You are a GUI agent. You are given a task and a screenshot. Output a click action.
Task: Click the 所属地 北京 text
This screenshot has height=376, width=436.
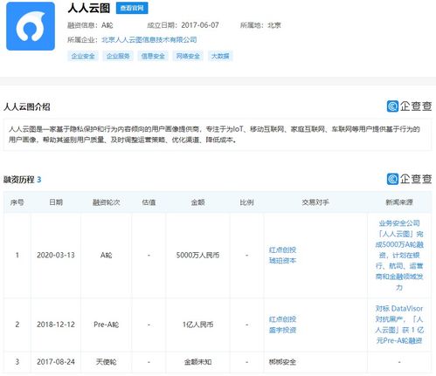[260, 25]
